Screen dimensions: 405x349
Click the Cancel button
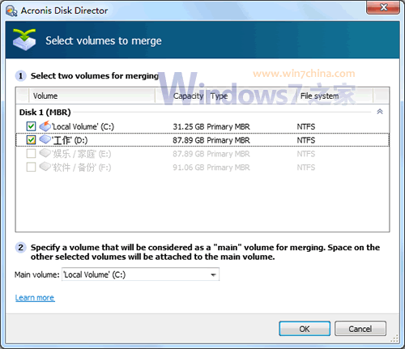[360, 329]
